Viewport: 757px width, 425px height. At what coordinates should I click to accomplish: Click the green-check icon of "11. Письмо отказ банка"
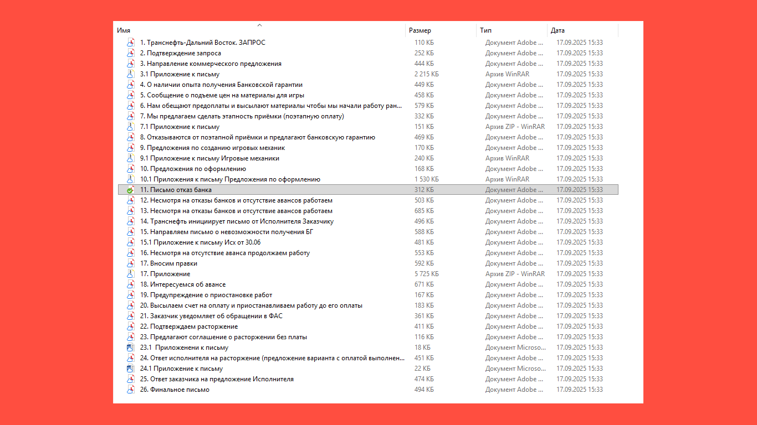(130, 190)
